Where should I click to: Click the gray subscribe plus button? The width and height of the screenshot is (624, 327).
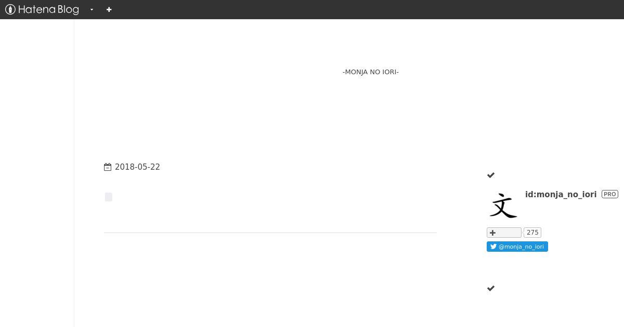[504, 233]
